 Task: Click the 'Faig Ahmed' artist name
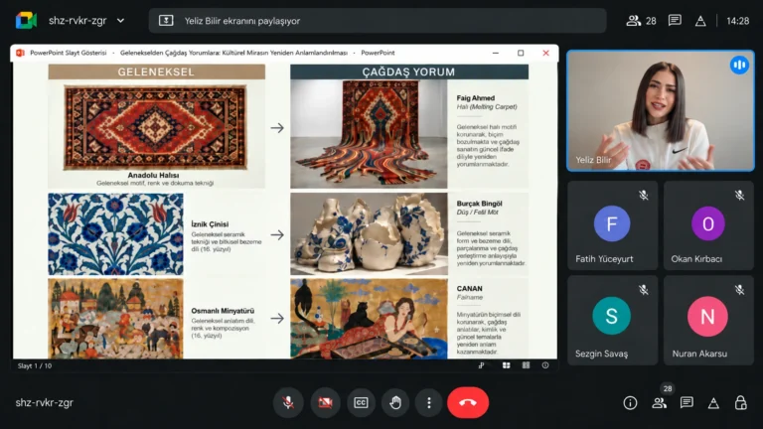click(476, 97)
